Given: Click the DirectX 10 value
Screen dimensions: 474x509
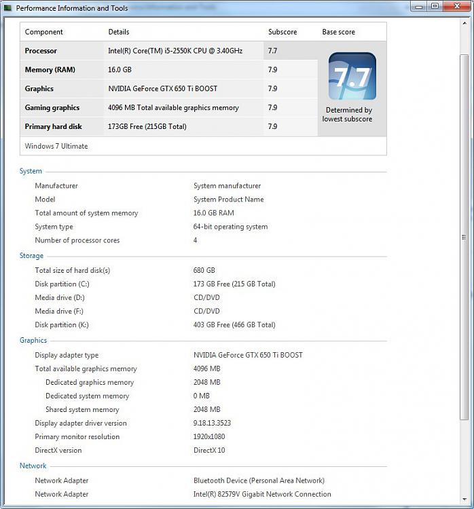Looking at the screenshot, I should pyautogui.click(x=209, y=450).
